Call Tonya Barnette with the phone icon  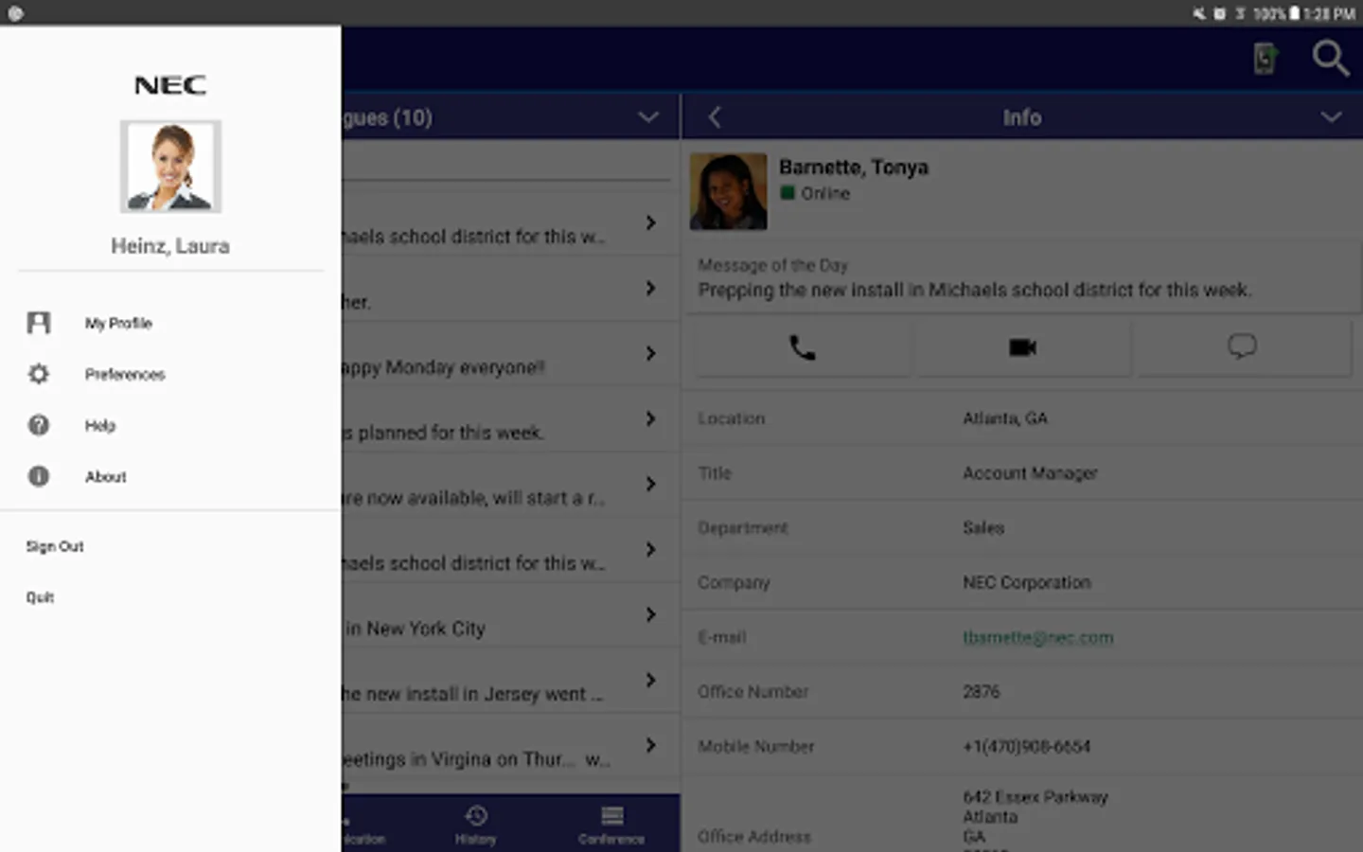pyautogui.click(x=803, y=347)
